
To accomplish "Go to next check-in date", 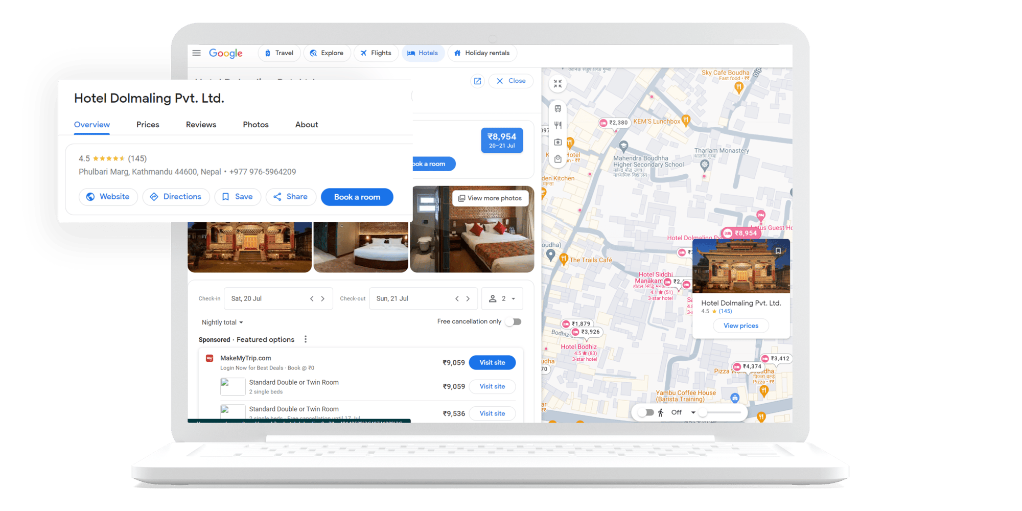I will (x=323, y=299).
